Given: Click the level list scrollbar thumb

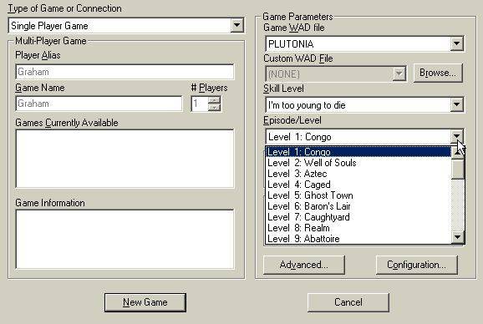Looking at the screenshot, I should click(457, 169).
